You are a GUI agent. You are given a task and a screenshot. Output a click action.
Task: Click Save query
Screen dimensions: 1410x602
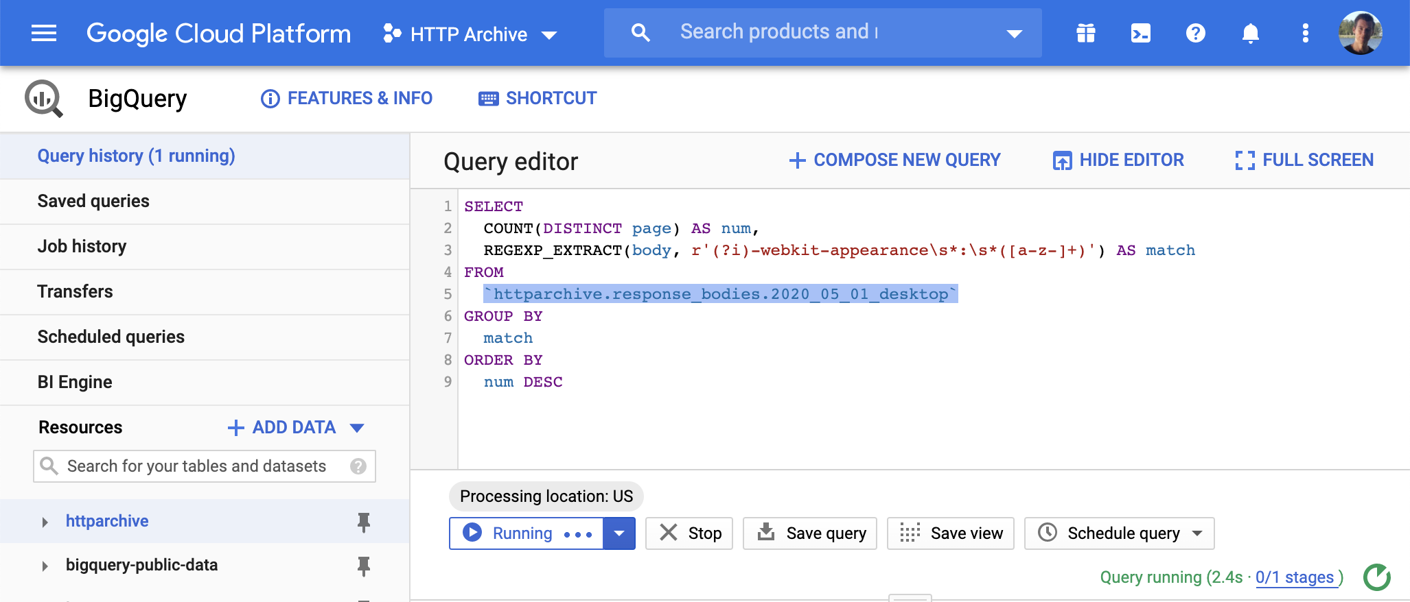[x=810, y=533]
